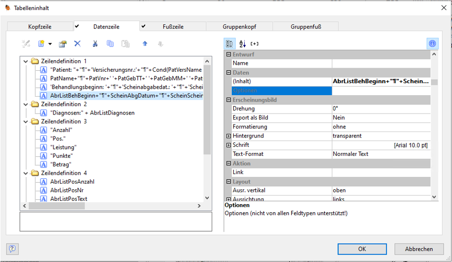Viewport: 452px width, 262px height.
Task: Select the AbrListPosText tree entry
Action: tap(68, 199)
